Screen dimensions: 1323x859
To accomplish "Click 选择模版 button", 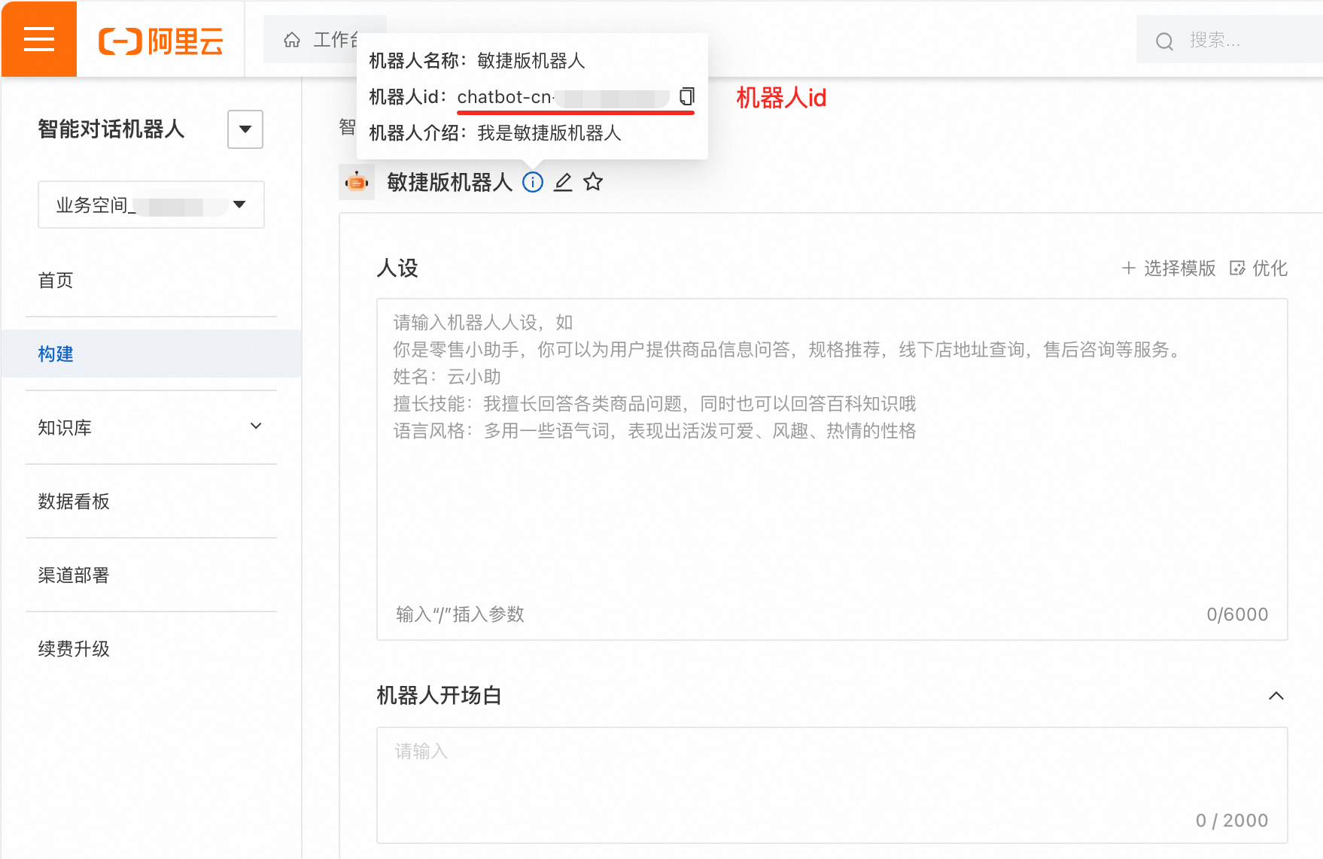I will 1168,269.
